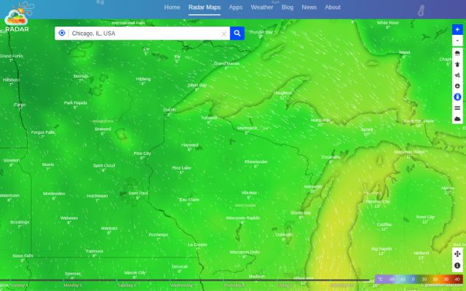Open the map info icon
This screenshot has width=466, height=291.
[457, 266]
